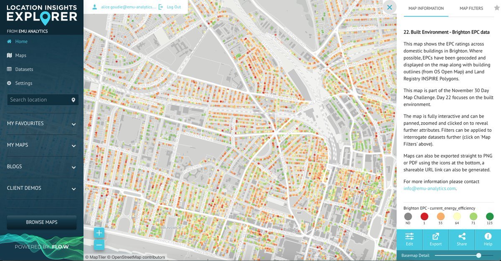Viewport: 501px width, 261px height.
Task: Click the Share map icon
Action: pyautogui.click(x=462, y=239)
